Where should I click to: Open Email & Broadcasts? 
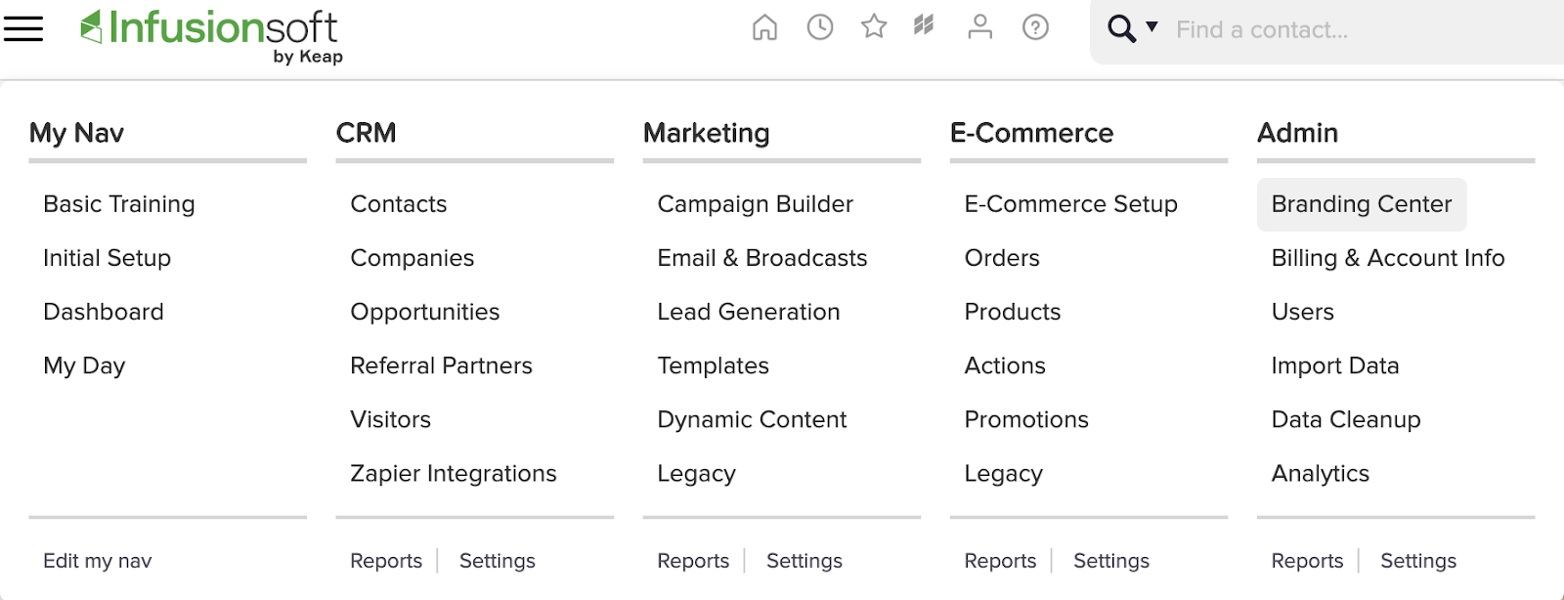click(762, 258)
